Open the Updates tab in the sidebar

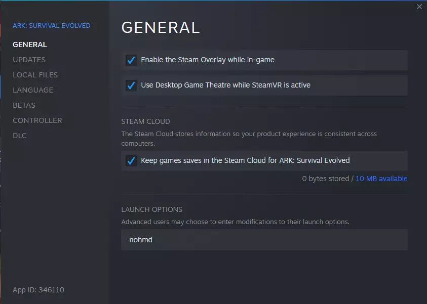pyautogui.click(x=29, y=60)
